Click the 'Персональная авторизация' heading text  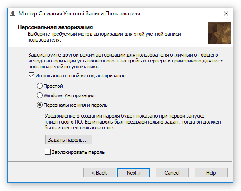pyautogui.click(x=55, y=27)
